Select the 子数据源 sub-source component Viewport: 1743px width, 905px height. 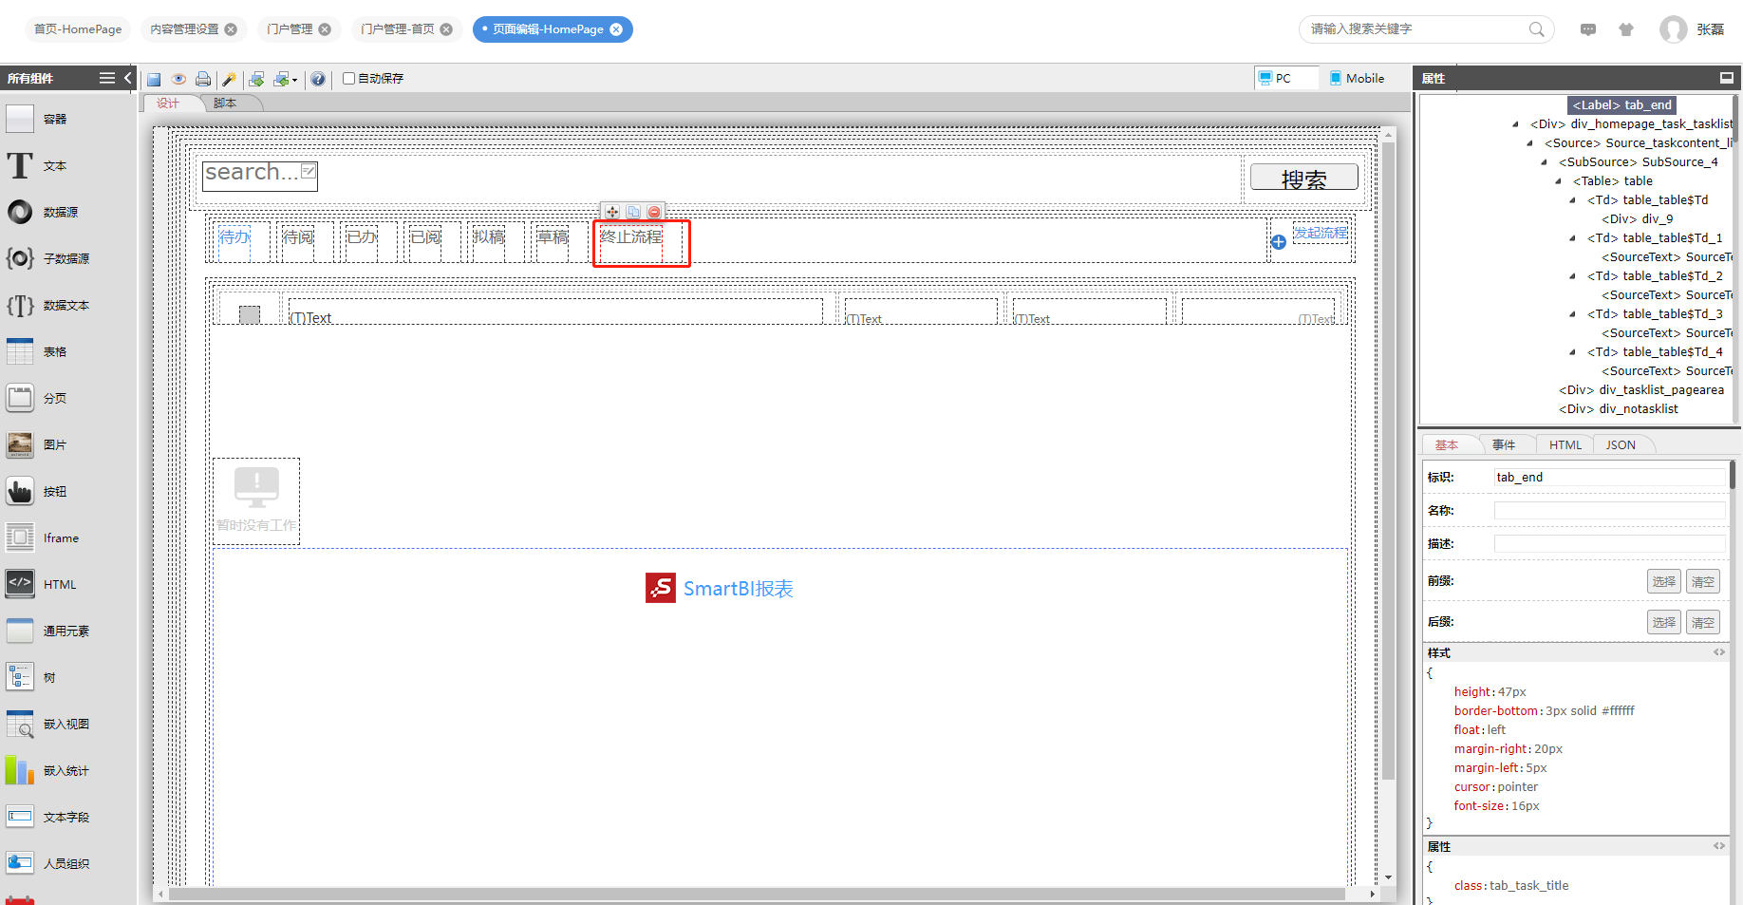tap(48, 258)
